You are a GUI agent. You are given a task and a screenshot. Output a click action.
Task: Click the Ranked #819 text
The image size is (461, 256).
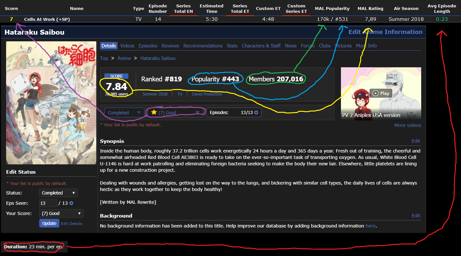161,79
